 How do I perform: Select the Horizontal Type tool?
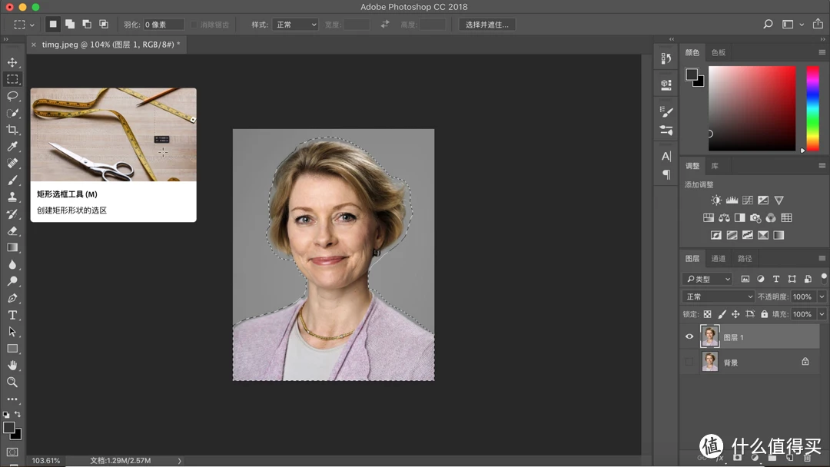(x=12, y=315)
